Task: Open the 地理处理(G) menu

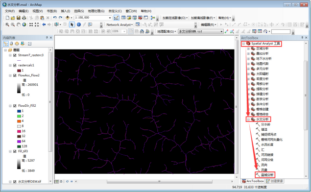Action: click(x=96, y=11)
